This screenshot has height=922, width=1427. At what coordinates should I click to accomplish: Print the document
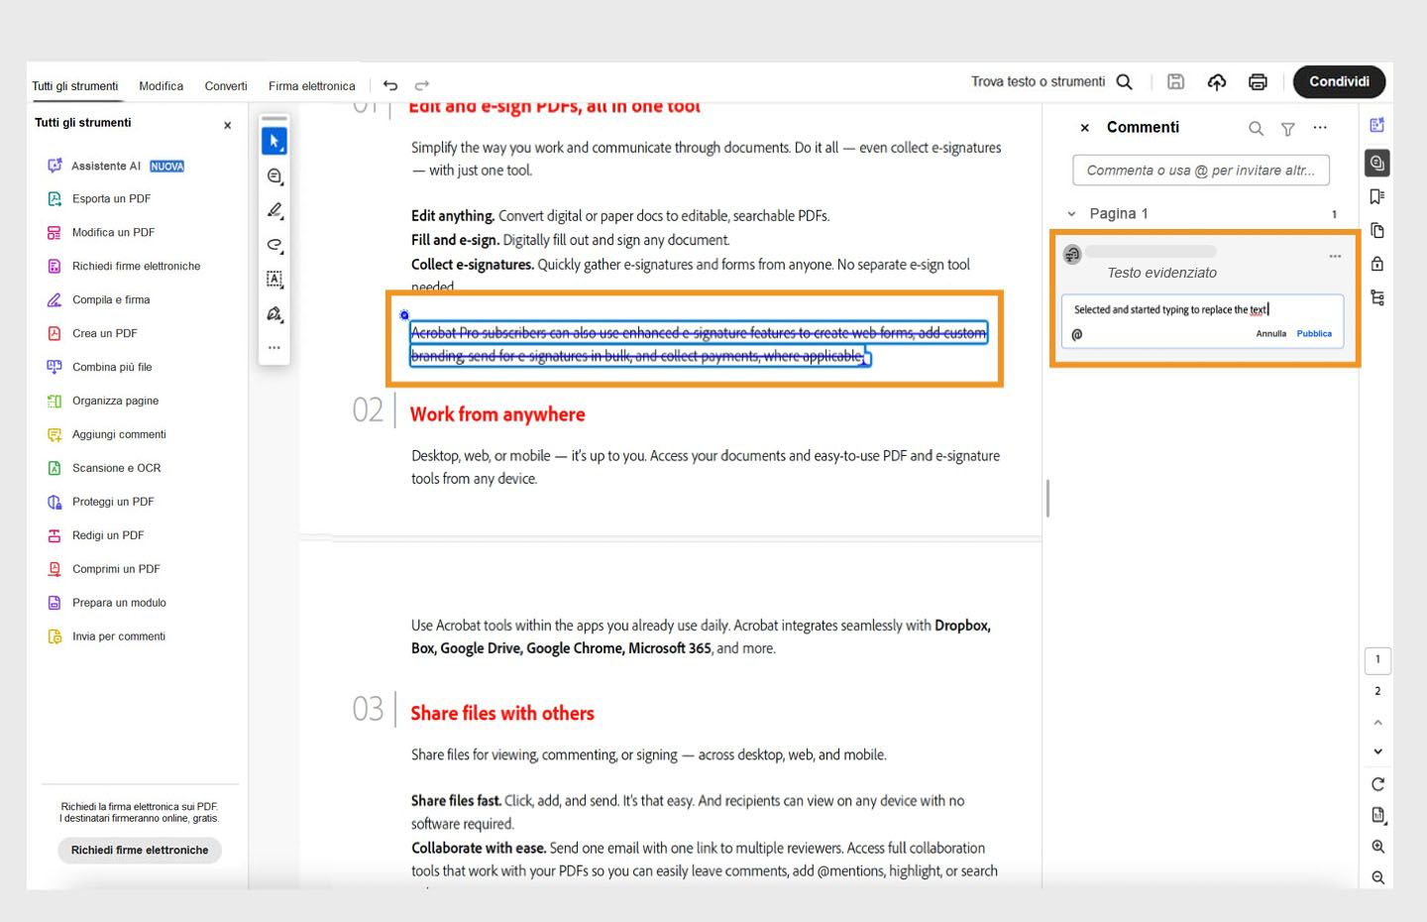point(1258,82)
